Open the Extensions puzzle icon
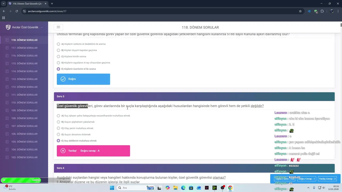342x192 pixels. coord(322,11)
